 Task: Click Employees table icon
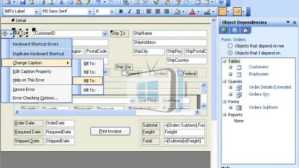click(239, 74)
